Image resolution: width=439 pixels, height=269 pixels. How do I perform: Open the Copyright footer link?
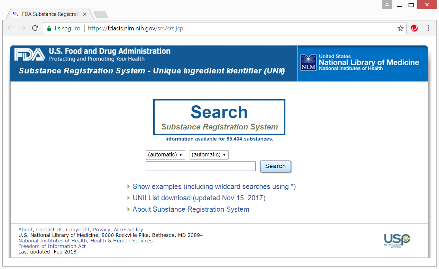click(78, 230)
